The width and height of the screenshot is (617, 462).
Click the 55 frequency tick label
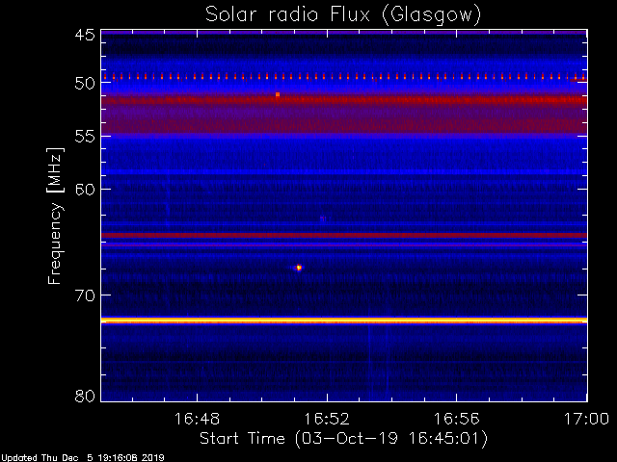(x=85, y=137)
